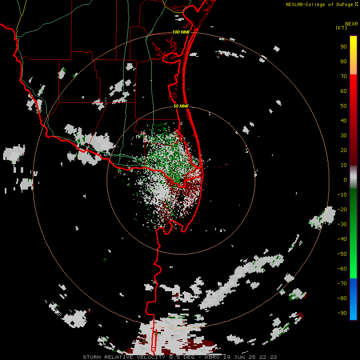Image resolution: width=360 pixels, height=360 pixels.
Task: Click the positive 50 knots scale label
Action: [x=344, y=106]
